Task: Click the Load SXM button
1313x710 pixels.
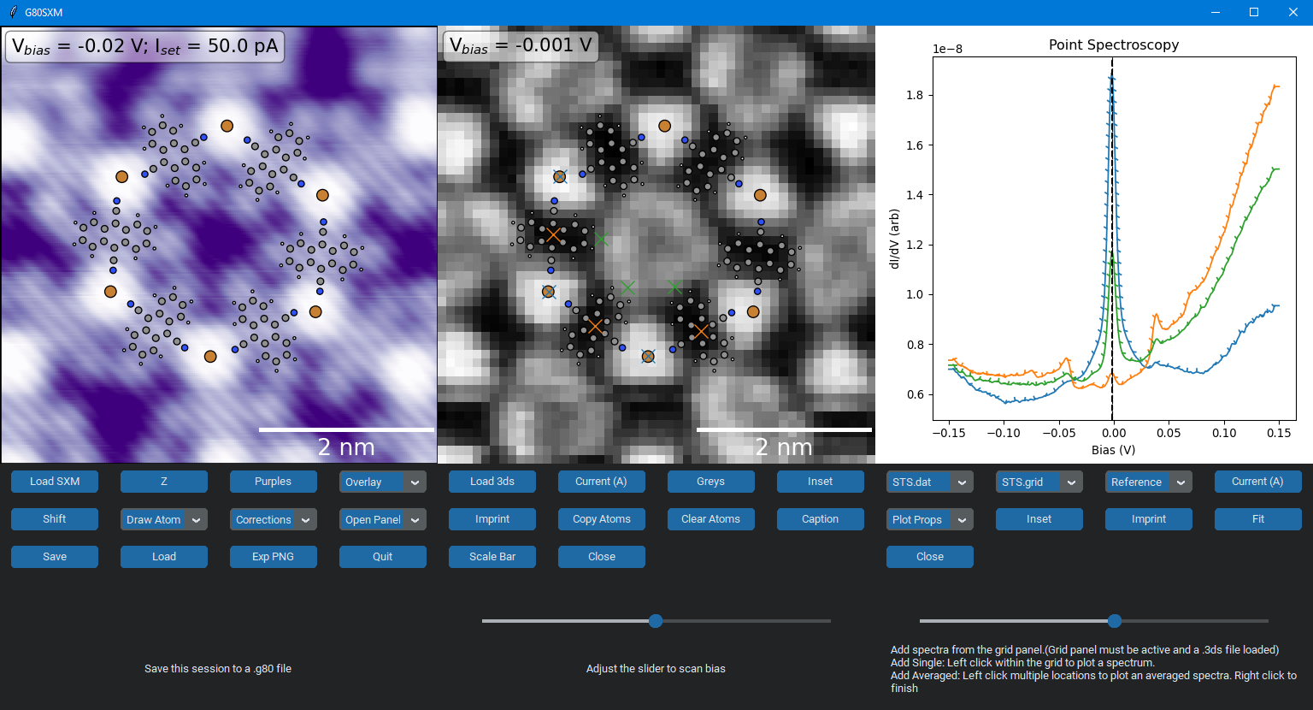Action: click(55, 482)
